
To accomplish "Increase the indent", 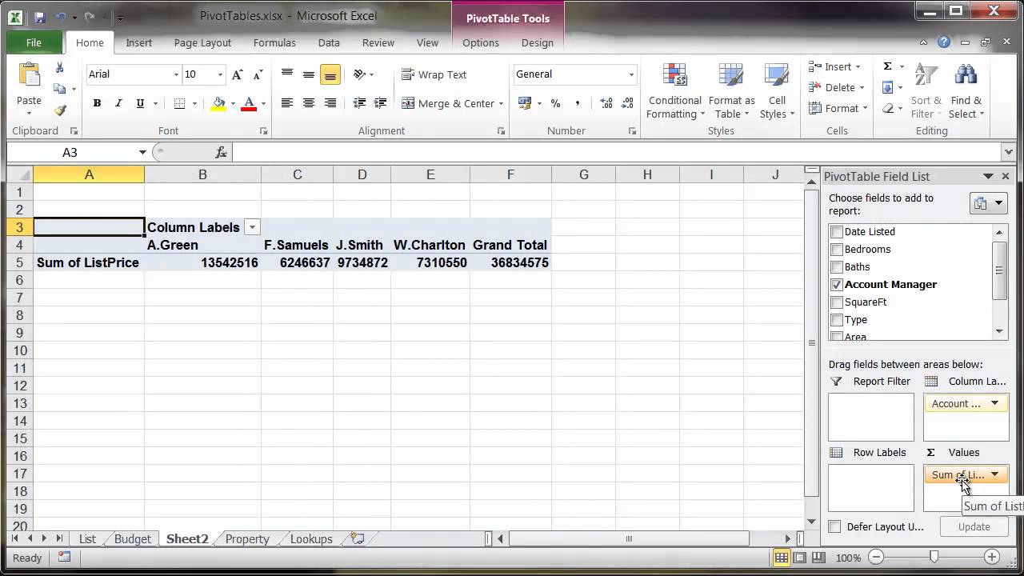I will (x=381, y=103).
